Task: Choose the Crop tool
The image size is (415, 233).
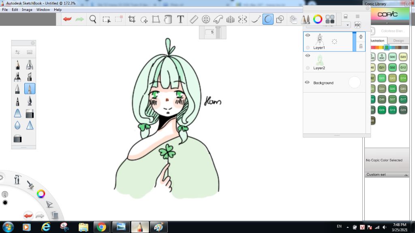Action: point(132,19)
